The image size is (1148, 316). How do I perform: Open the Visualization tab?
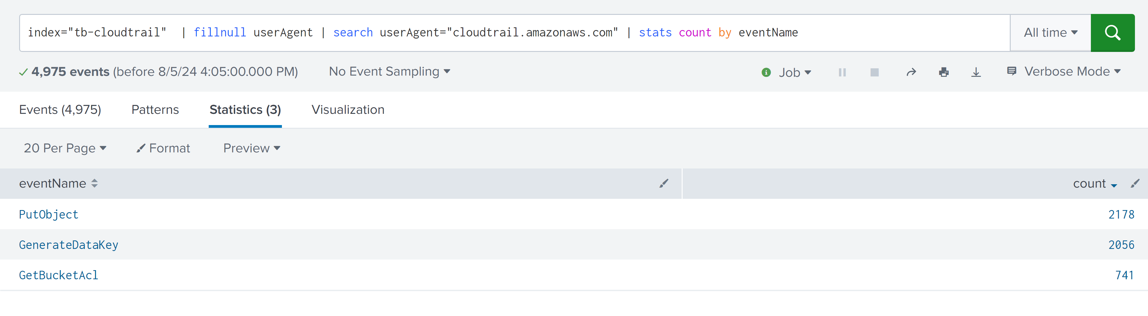coord(348,110)
